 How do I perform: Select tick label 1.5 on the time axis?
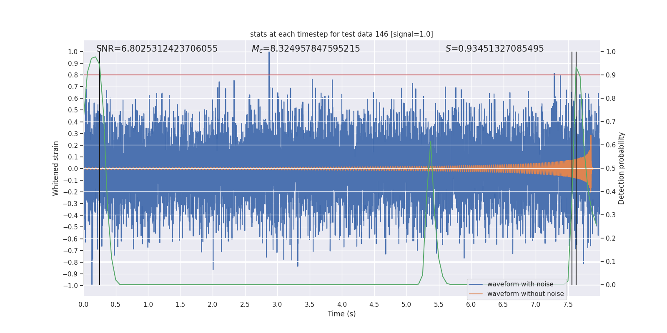[x=181, y=305]
